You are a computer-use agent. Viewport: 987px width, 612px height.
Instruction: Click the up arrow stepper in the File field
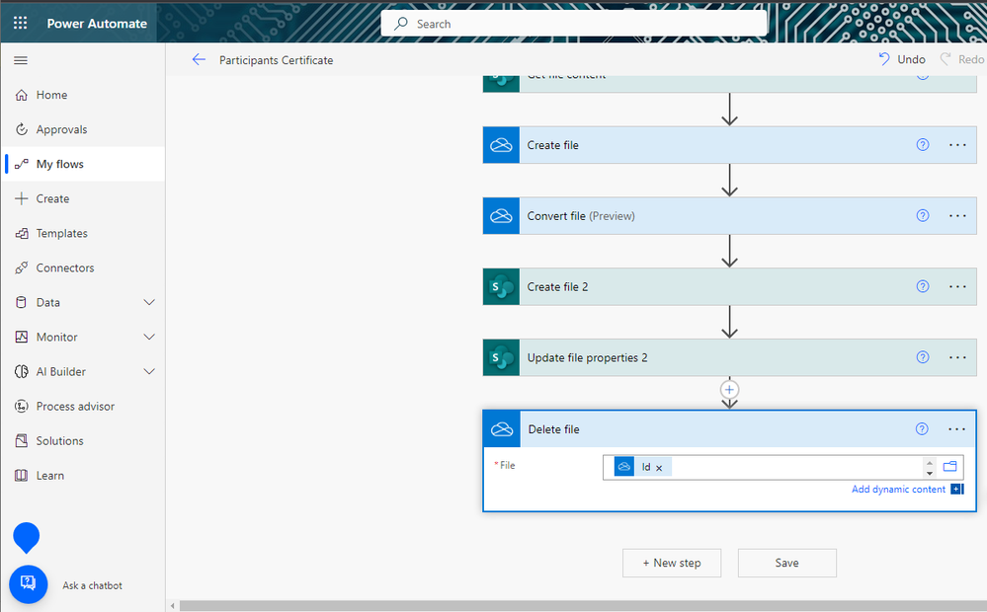[x=930, y=463]
